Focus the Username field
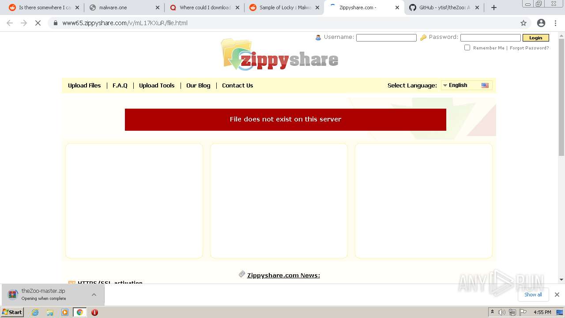This screenshot has height=318, width=565. 386,38
